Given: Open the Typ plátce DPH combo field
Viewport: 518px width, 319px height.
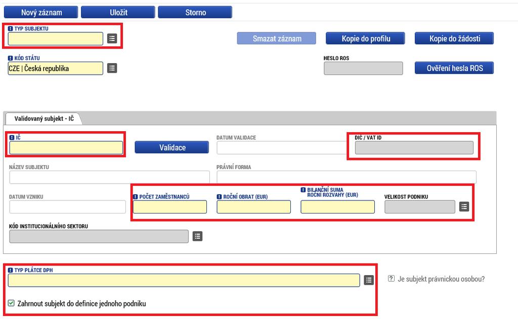Looking at the screenshot, I should tap(184, 280).
